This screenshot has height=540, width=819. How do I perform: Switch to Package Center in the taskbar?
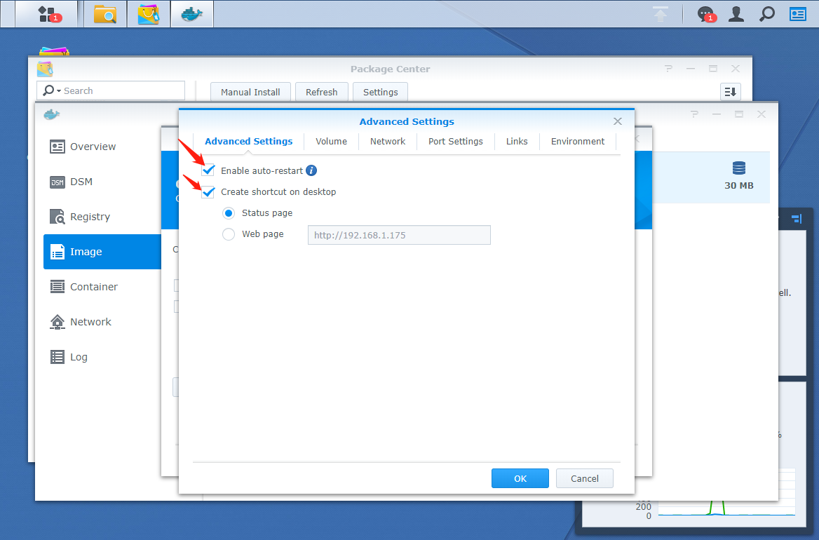(x=149, y=13)
